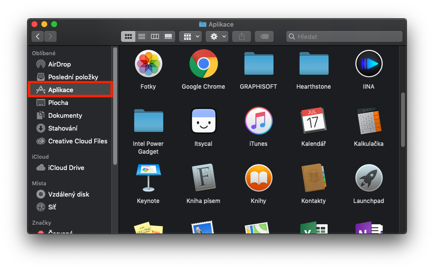
Task: Go back with the left arrow
Action: pyautogui.click(x=37, y=36)
